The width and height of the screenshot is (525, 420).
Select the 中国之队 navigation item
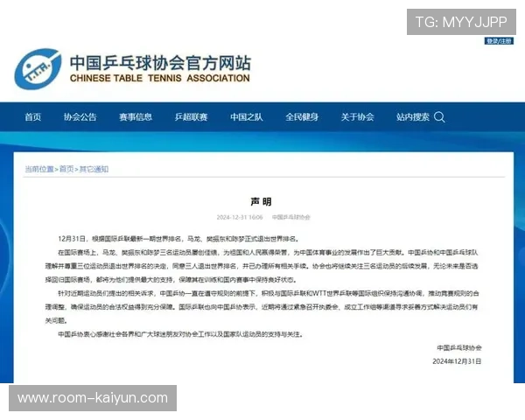pyautogui.click(x=247, y=117)
